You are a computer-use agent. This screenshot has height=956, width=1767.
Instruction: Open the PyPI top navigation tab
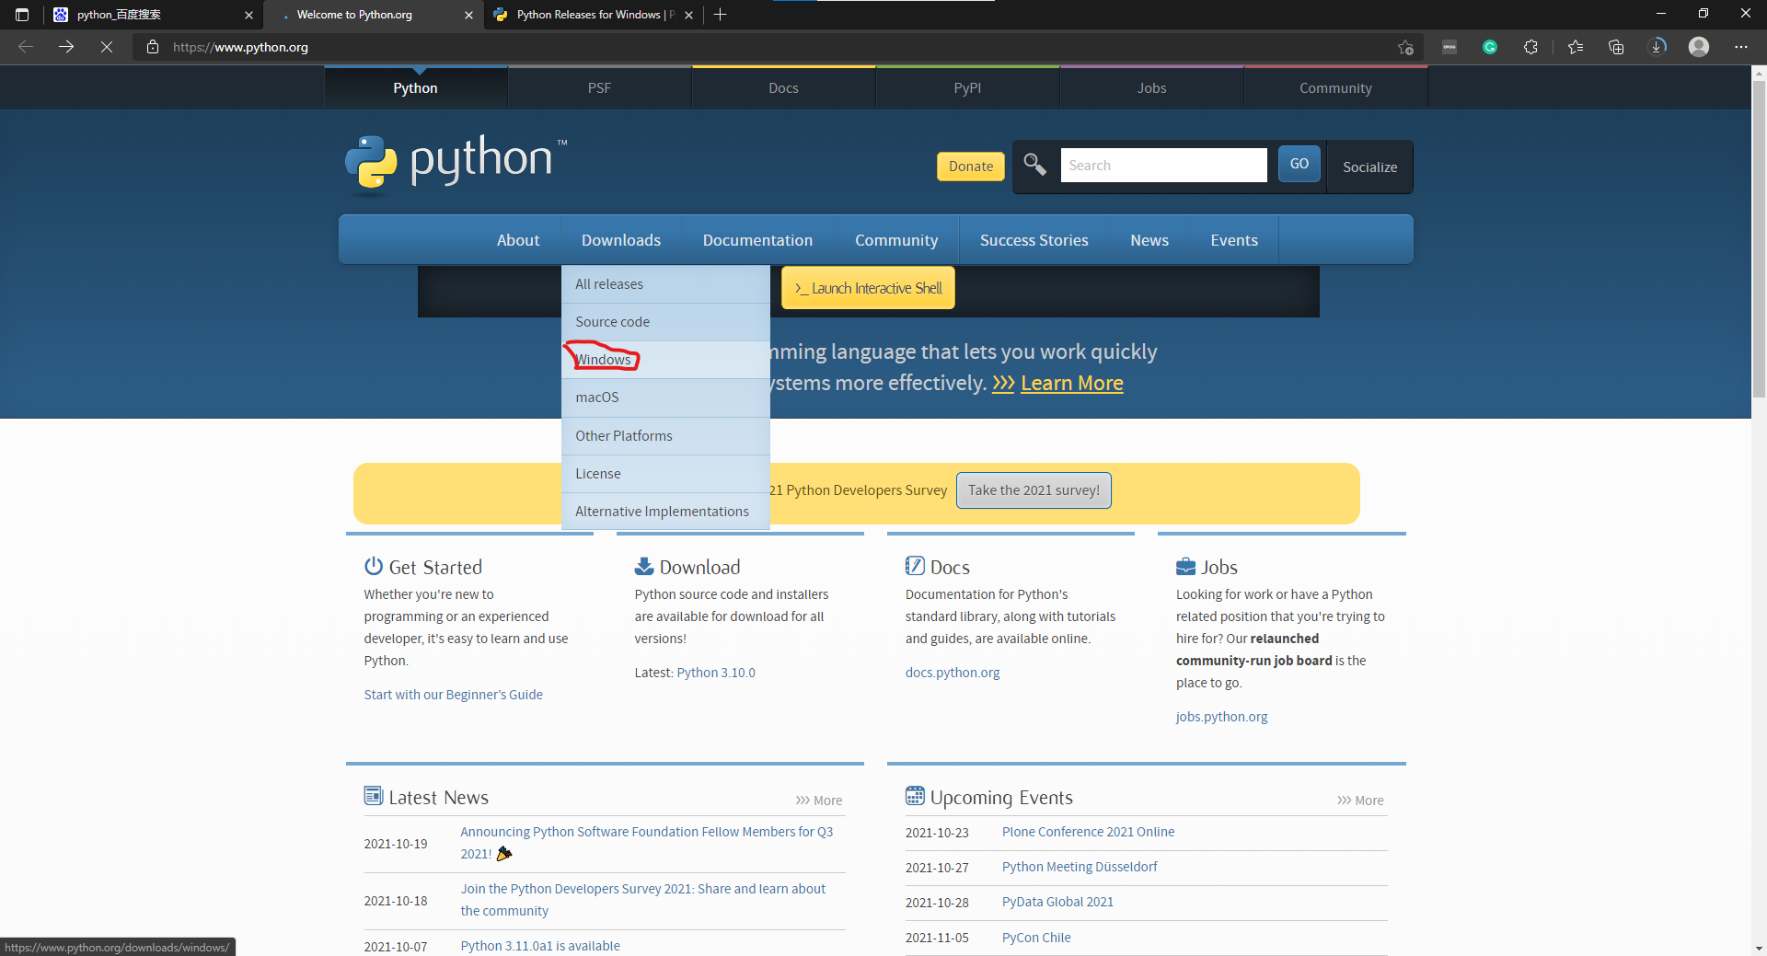pyautogui.click(x=967, y=88)
